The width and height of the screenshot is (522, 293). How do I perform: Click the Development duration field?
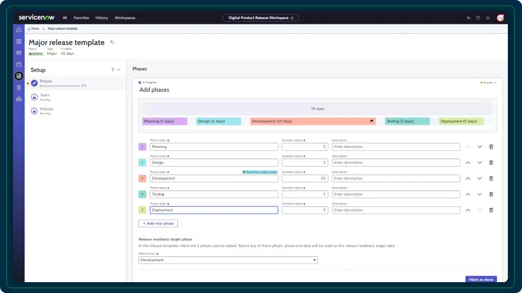[x=304, y=179]
